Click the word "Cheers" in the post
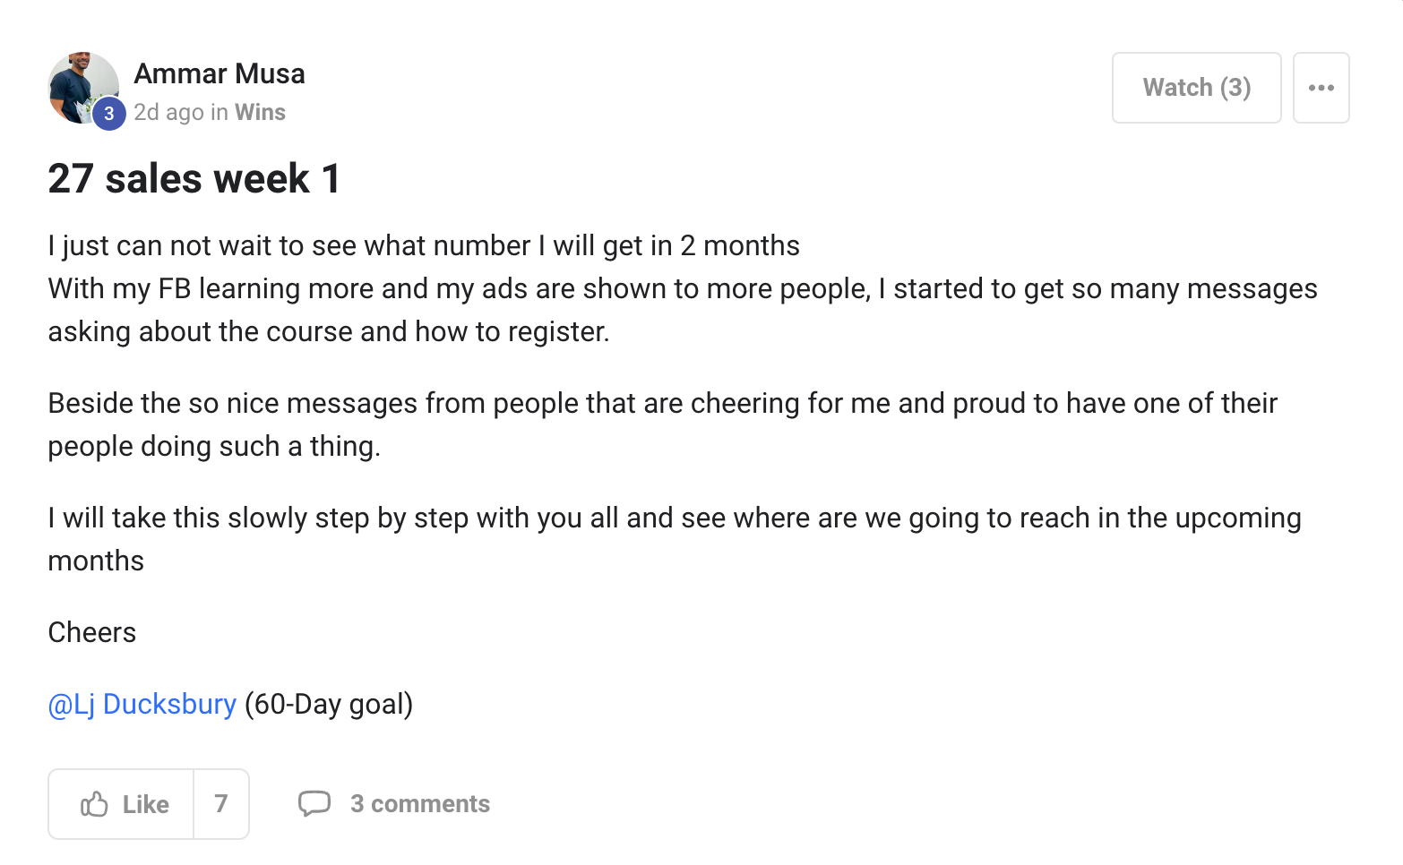This screenshot has height=865, width=1403. point(92,632)
